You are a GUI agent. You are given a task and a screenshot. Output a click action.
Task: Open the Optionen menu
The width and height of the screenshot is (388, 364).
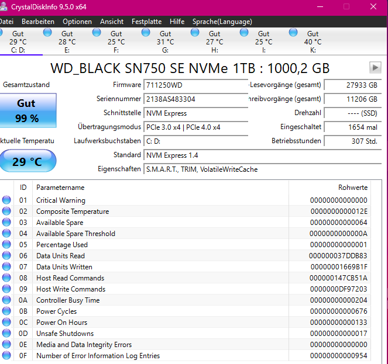77,22
